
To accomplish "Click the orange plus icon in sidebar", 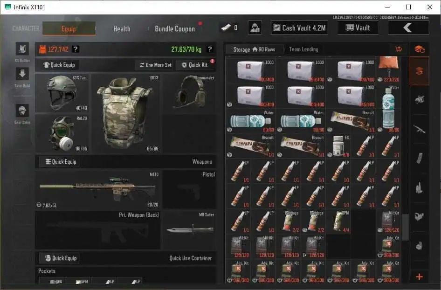I will click(420, 277).
